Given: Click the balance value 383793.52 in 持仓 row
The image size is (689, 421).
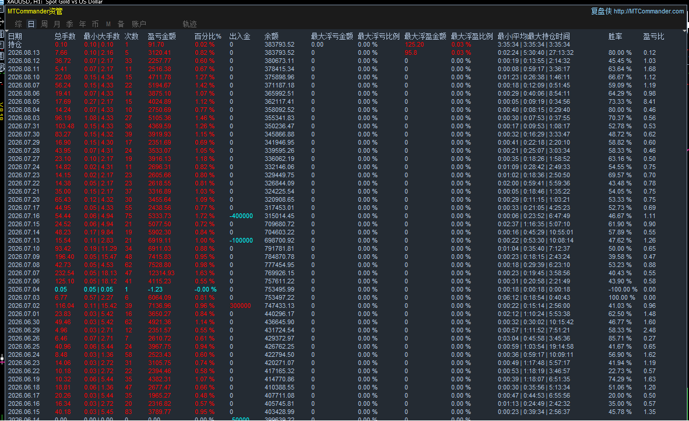Looking at the screenshot, I should click(x=279, y=44).
